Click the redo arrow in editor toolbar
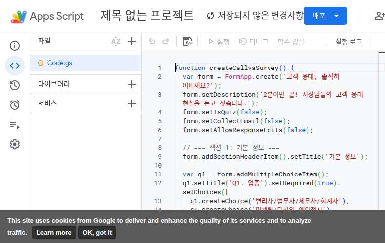Screen dimensions: 385x243 [x=166, y=42]
